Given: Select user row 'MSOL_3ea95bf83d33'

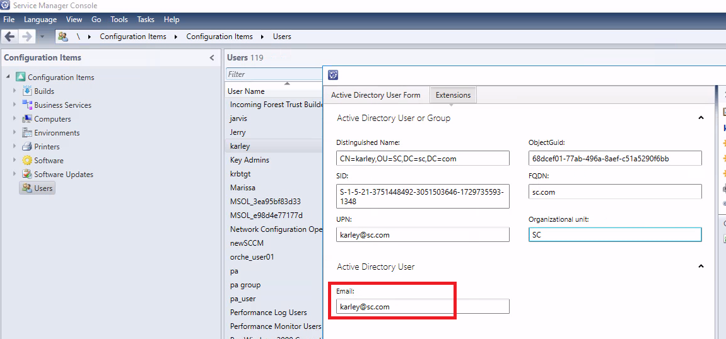Looking at the screenshot, I should (x=274, y=202).
